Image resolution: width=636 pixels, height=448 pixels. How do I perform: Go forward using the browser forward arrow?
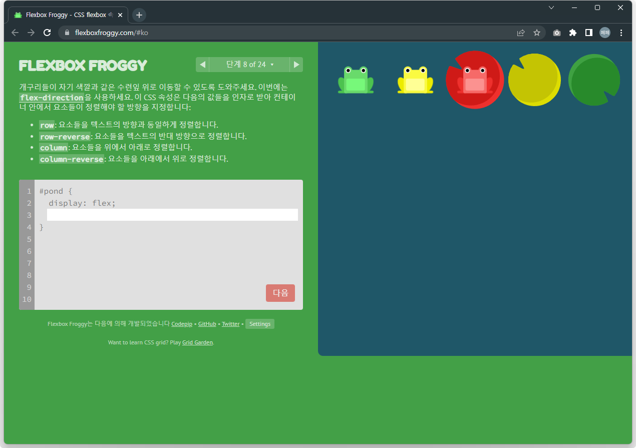[x=31, y=33]
